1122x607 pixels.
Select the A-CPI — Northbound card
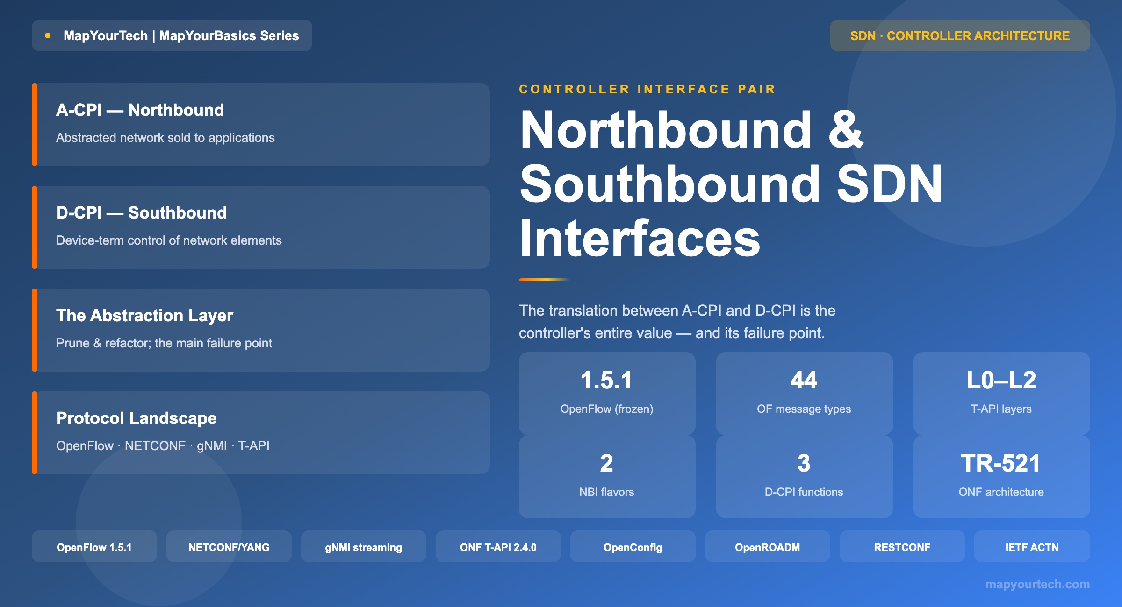261,125
